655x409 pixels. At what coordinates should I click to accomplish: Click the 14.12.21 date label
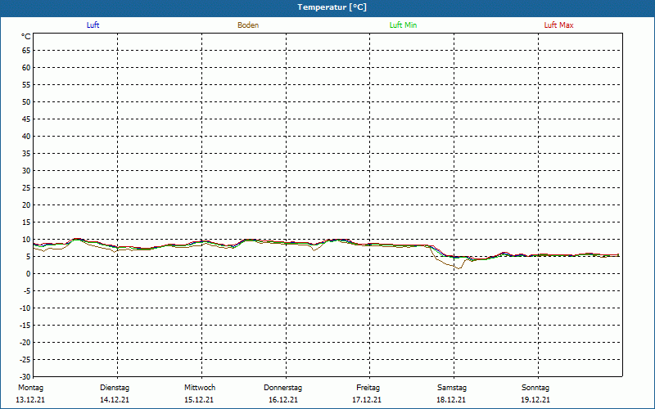click(x=115, y=400)
